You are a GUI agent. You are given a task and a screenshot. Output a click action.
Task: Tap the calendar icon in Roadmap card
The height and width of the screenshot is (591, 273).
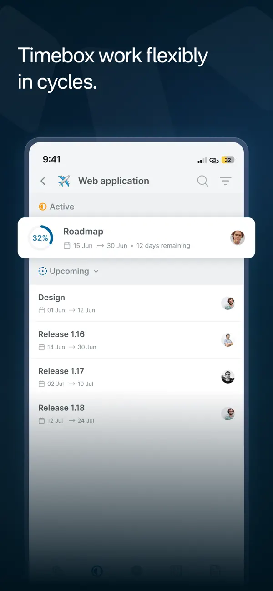click(67, 246)
